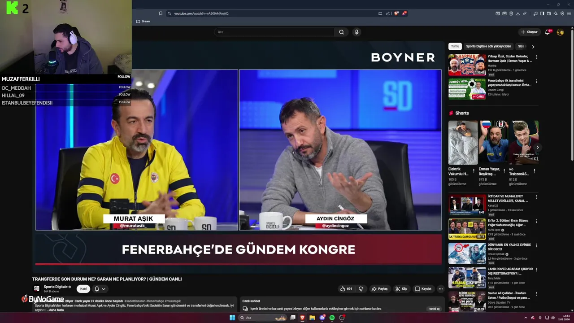
Task: Open the browser hamburger main menu
Action: [x=569, y=13]
